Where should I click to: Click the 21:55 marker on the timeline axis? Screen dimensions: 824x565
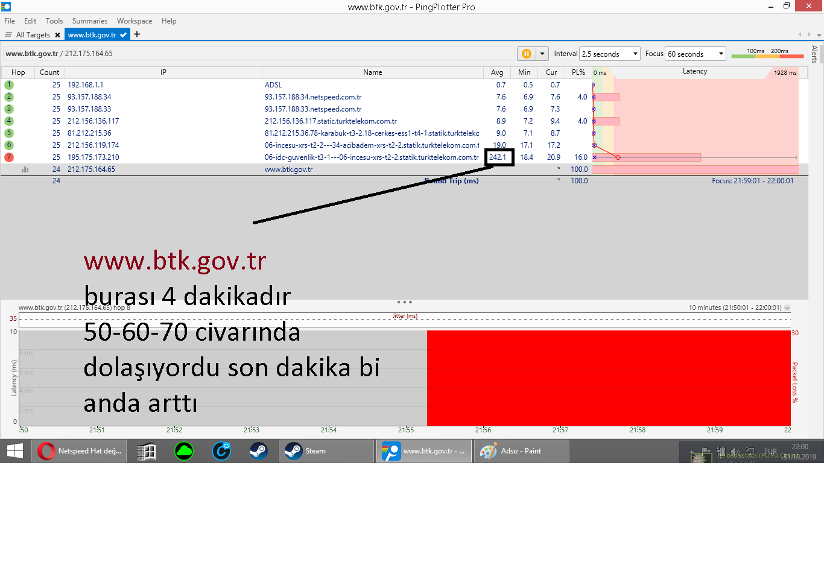point(406,430)
